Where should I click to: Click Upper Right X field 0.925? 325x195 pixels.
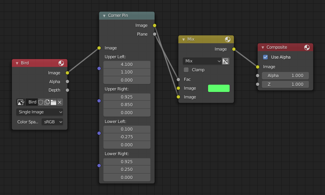point(127,97)
